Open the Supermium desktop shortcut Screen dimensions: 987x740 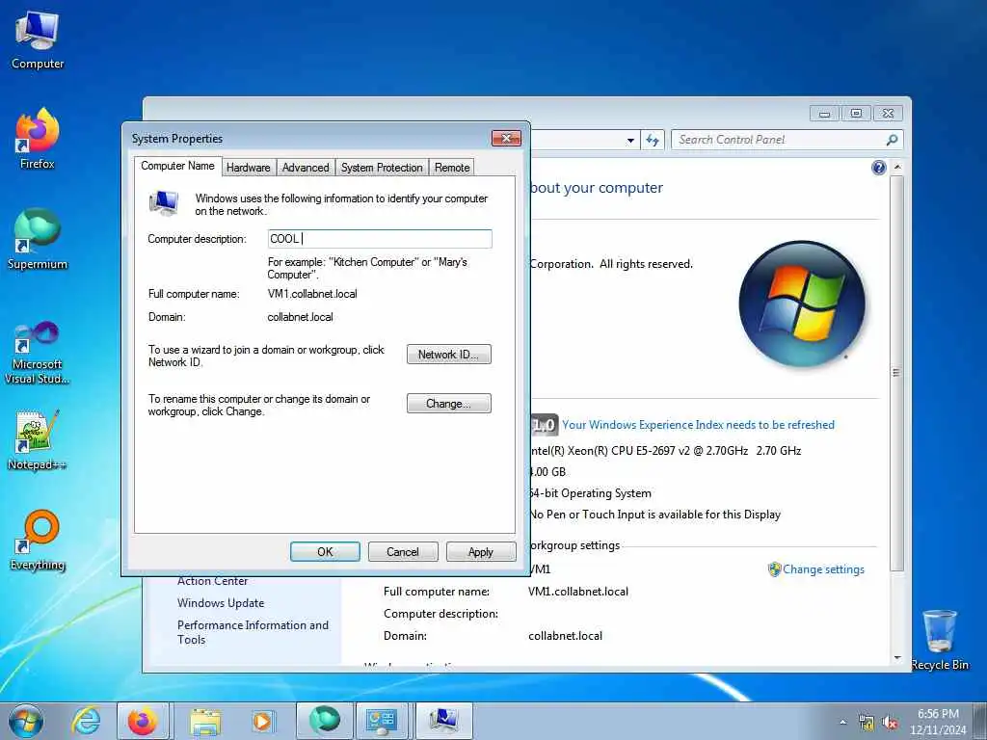(x=38, y=239)
